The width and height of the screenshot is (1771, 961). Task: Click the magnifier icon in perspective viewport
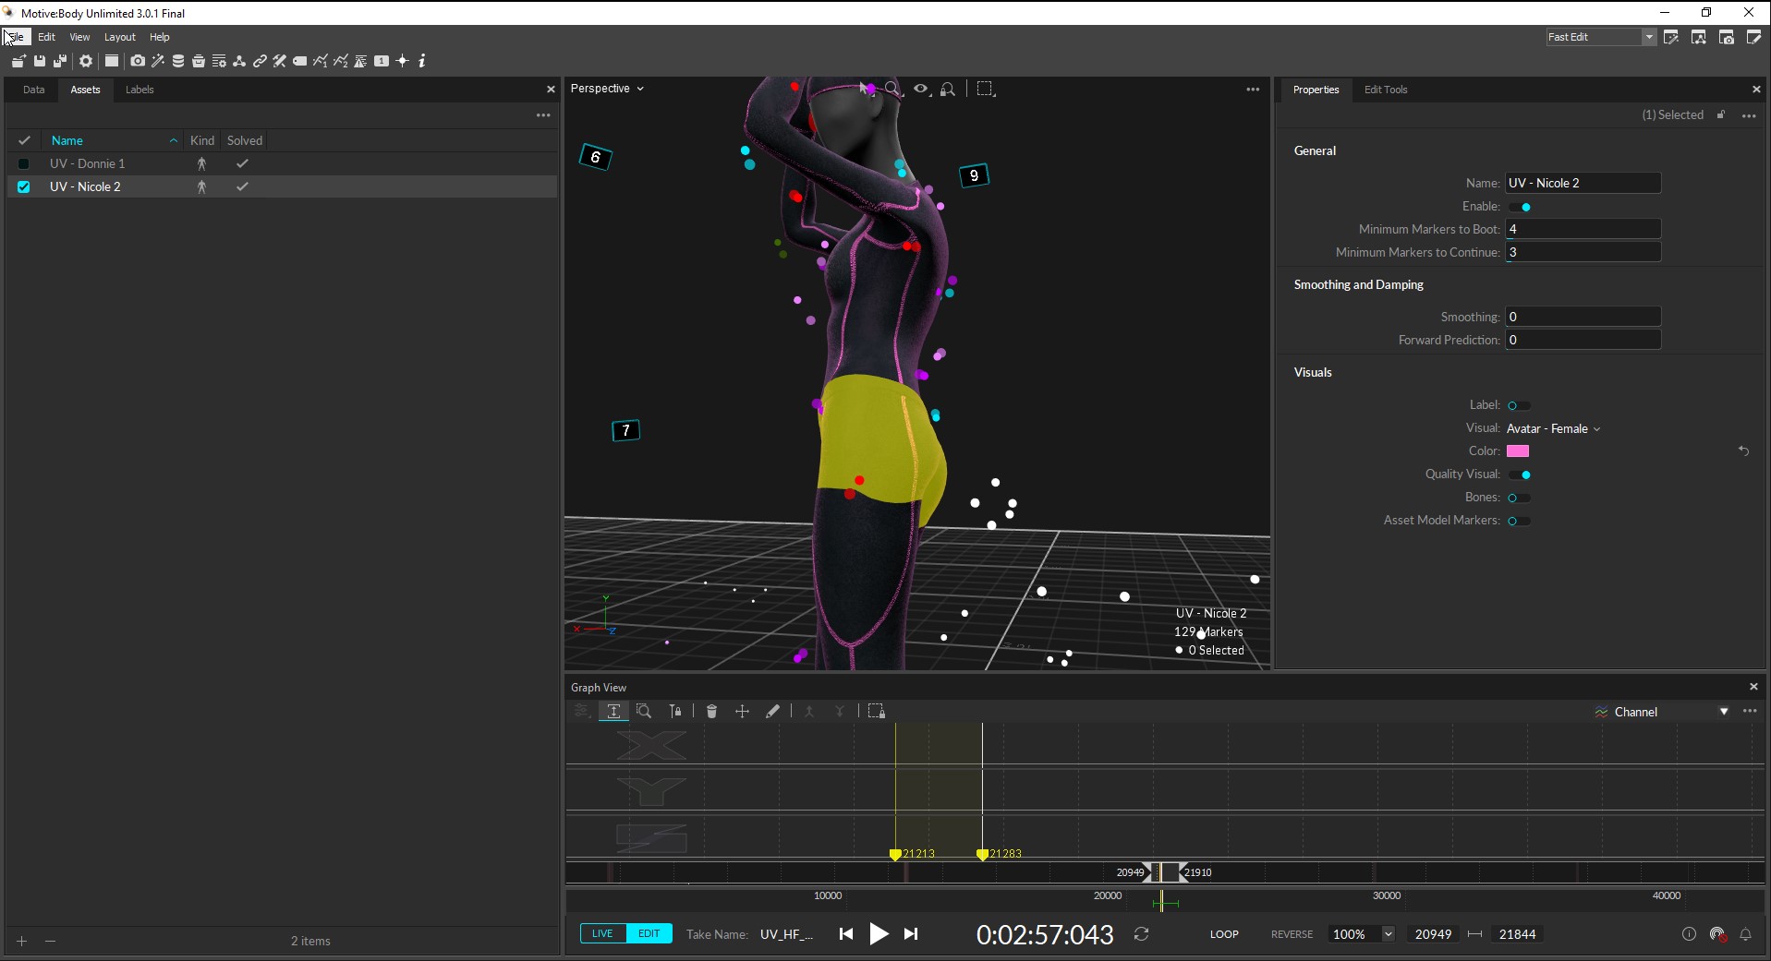click(x=892, y=89)
